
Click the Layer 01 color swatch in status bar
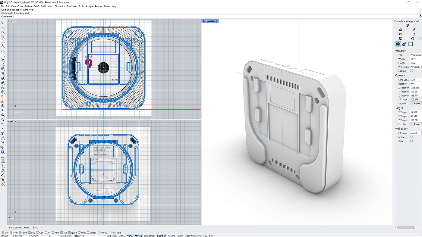click(x=75, y=236)
